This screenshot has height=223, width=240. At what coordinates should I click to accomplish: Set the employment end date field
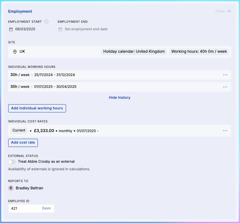tap(86, 29)
